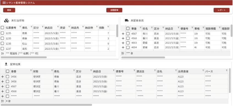Click horizontal scrollbar under 配車結果 table
The image size is (233, 106).
pyautogui.click(x=46, y=105)
